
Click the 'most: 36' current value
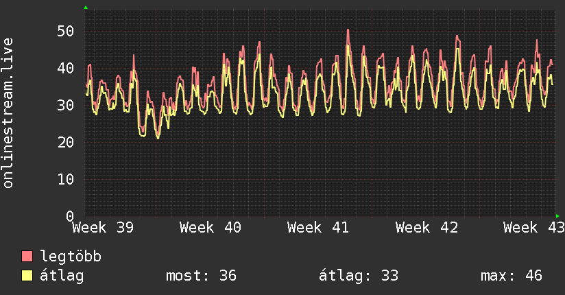201,276
